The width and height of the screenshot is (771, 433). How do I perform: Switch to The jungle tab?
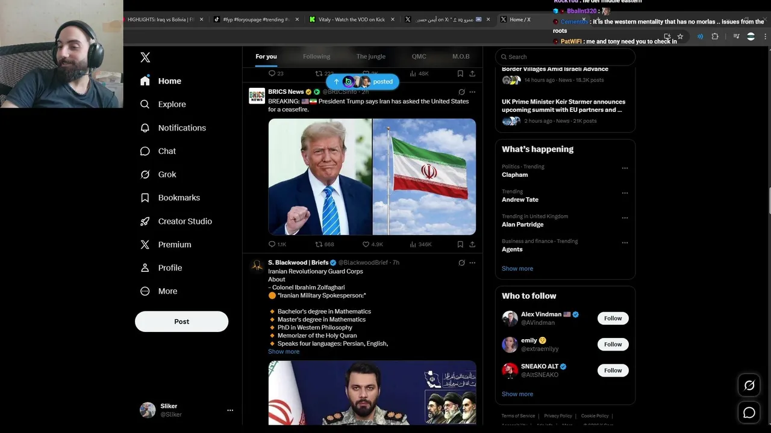pyautogui.click(x=370, y=57)
